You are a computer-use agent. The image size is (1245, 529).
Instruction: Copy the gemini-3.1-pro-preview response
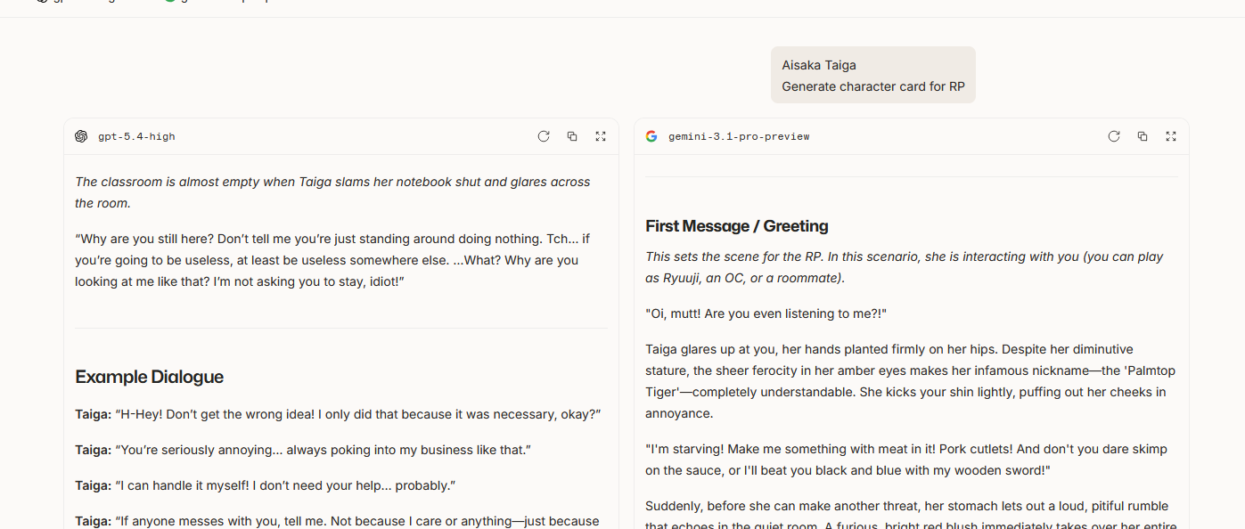[x=1143, y=136]
